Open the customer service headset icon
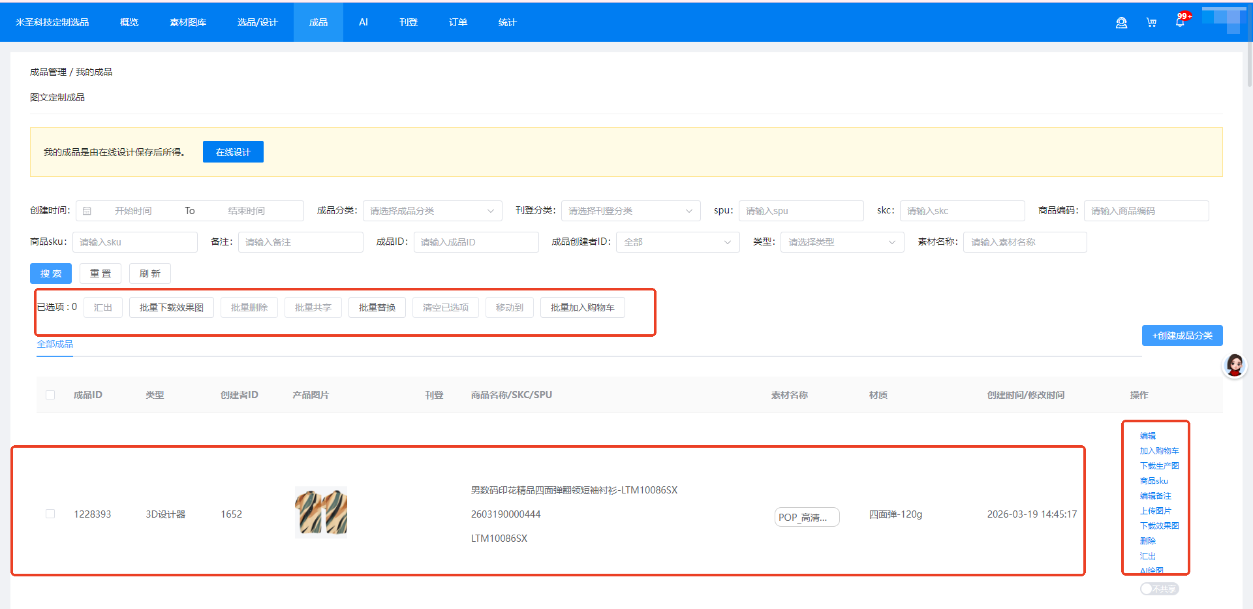 pos(1121,23)
